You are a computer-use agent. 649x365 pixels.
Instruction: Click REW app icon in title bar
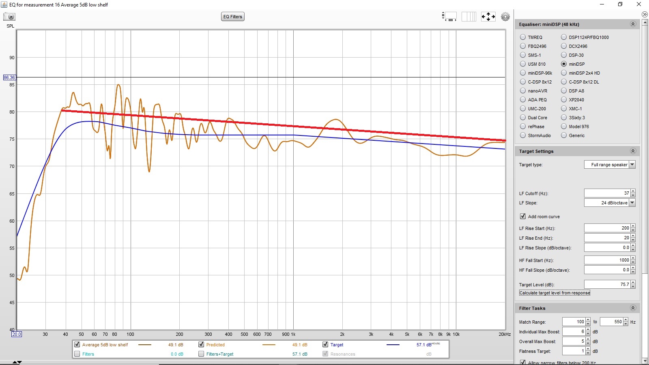(4, 4)
